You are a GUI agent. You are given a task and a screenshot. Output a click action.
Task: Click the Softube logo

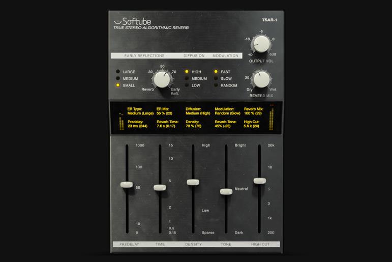pos(133,21)
